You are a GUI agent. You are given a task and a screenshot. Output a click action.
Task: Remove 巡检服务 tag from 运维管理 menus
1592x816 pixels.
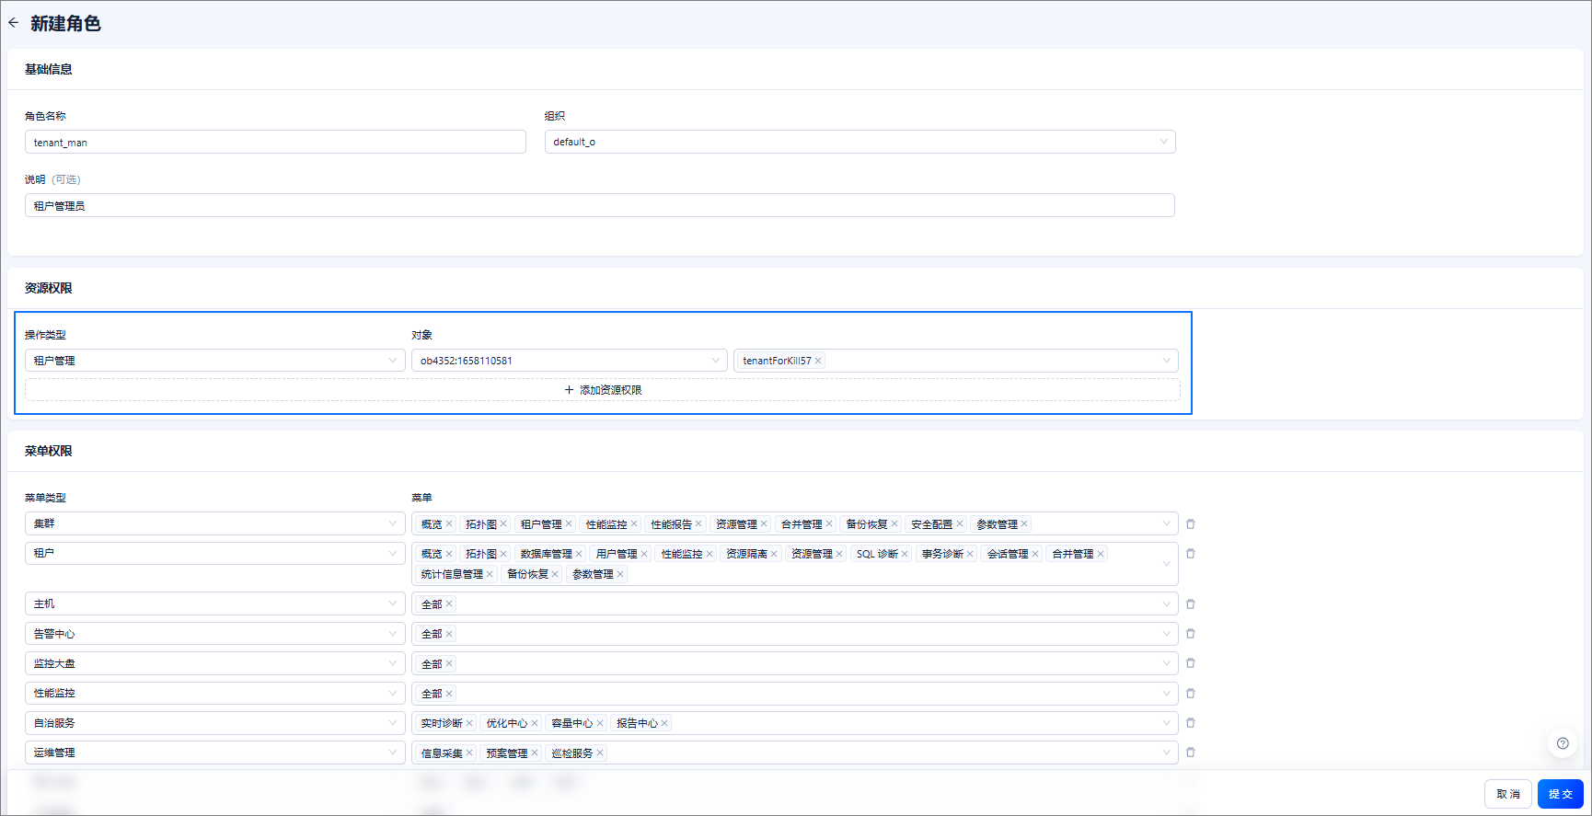pyautogui.click(x=600, y=753)
